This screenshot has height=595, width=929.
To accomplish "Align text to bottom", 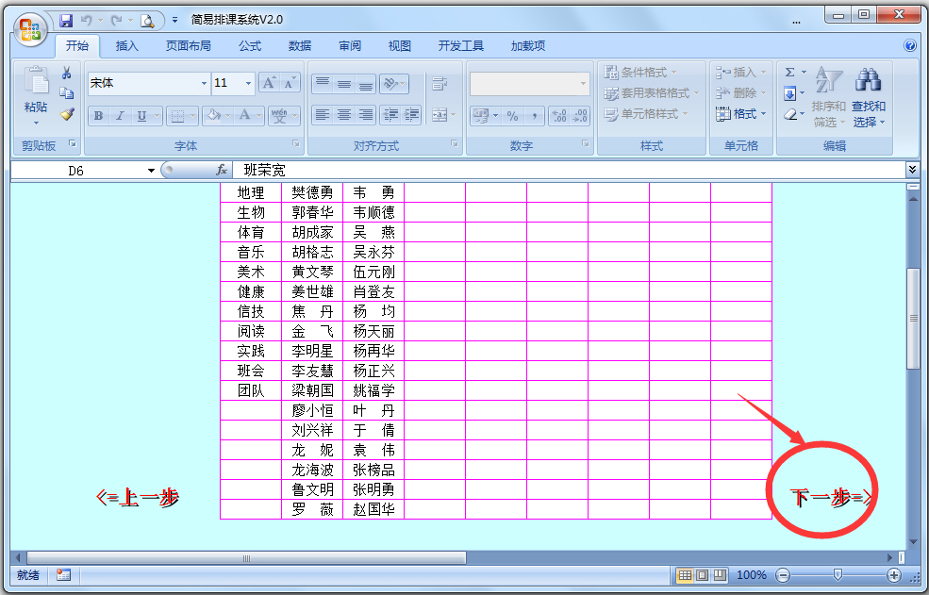I will click(x=366, y=83).
